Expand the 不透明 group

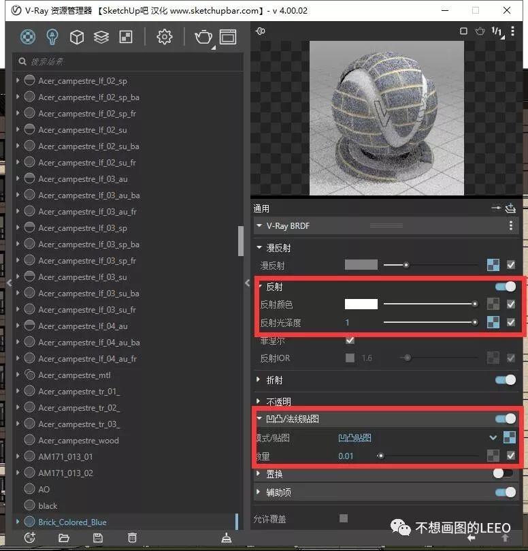[x=259, y=401]
